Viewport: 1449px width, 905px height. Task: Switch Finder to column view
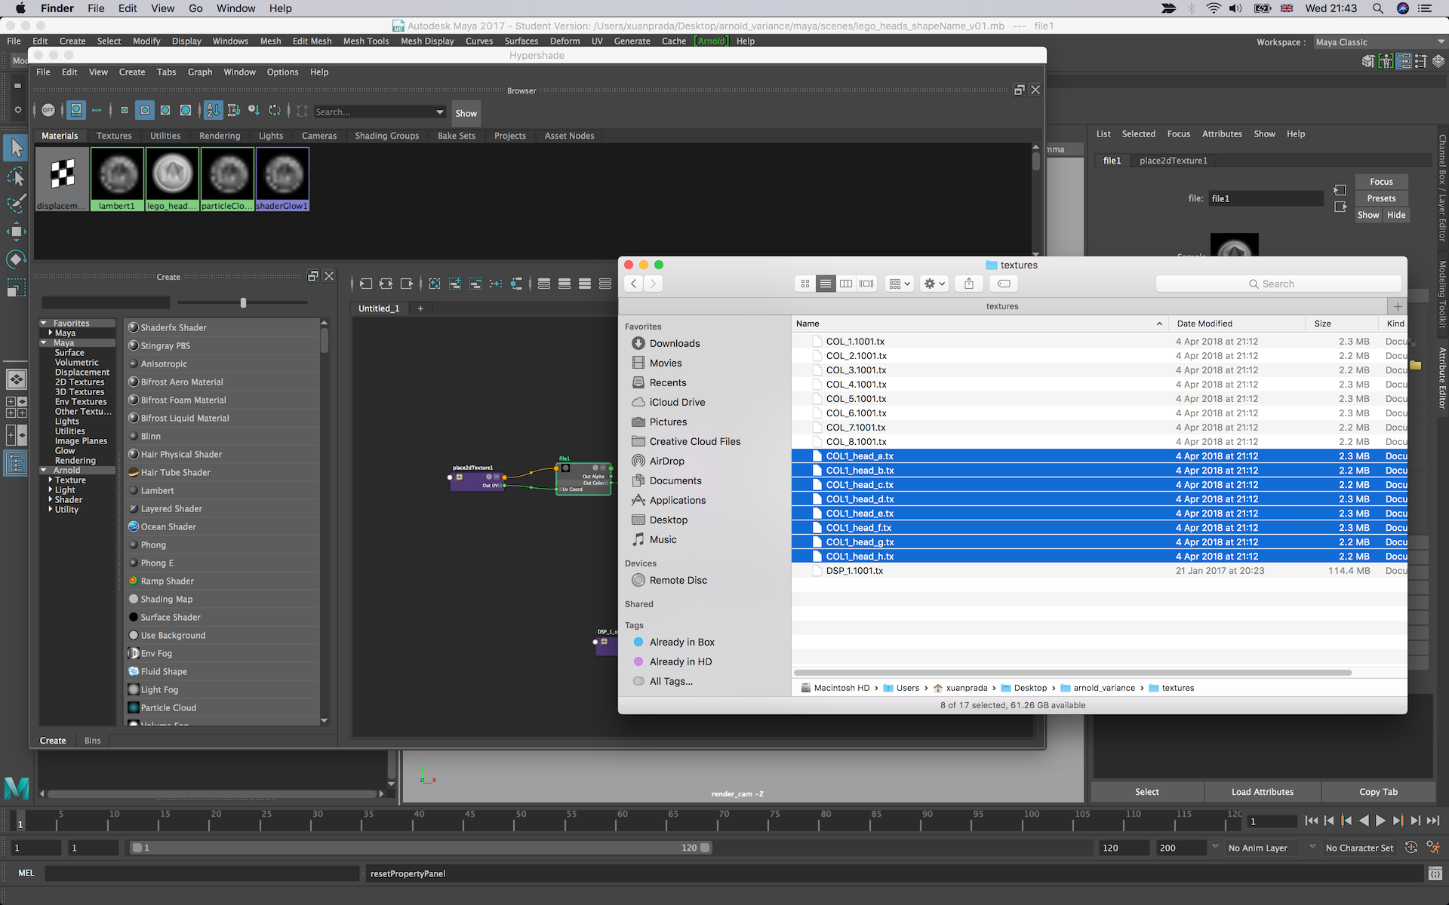click(846, 284)
